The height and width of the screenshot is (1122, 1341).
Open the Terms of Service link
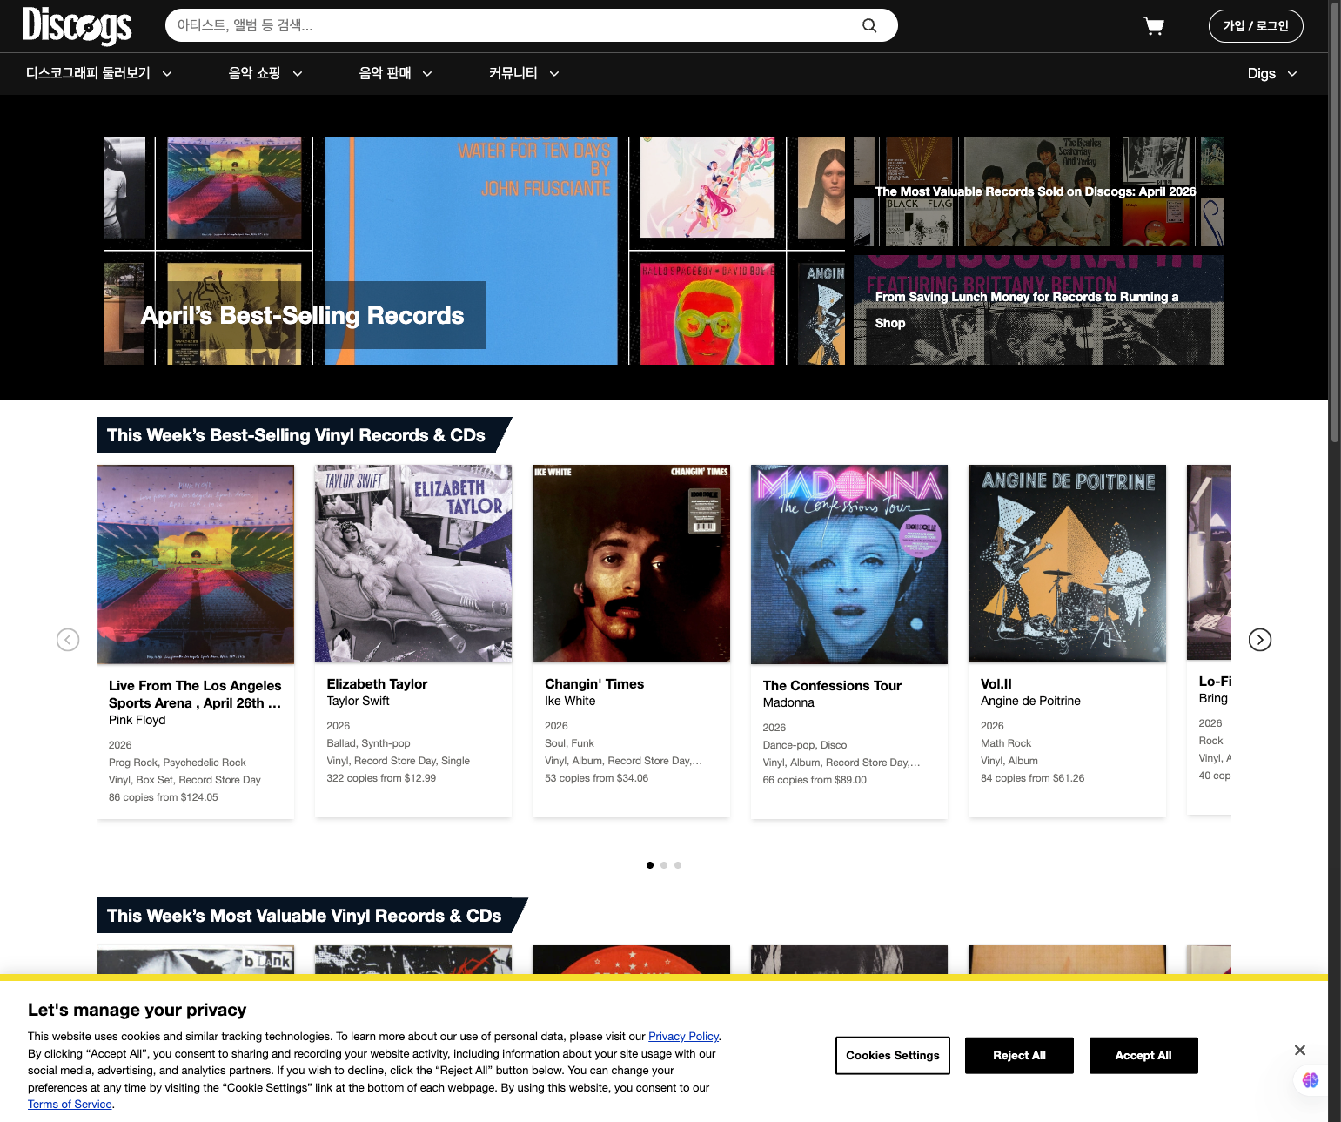point(70,1105)
